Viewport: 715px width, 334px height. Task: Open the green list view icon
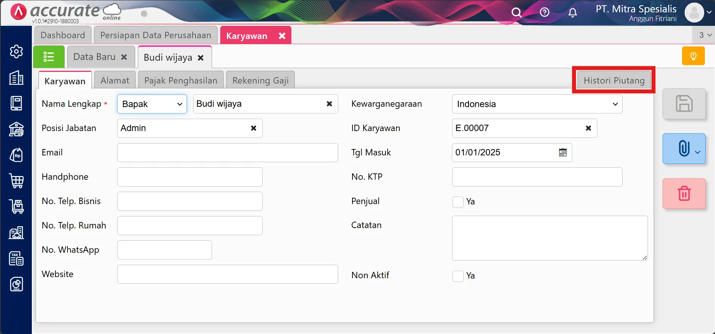click(x=49, y=57)
